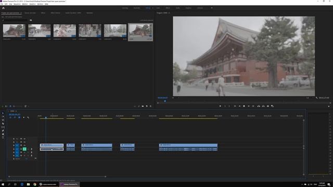This screenshot has width=333, height=187.
Task: Switch to the Audio Clip Mixer tab
Action: (x=73, y=13)
